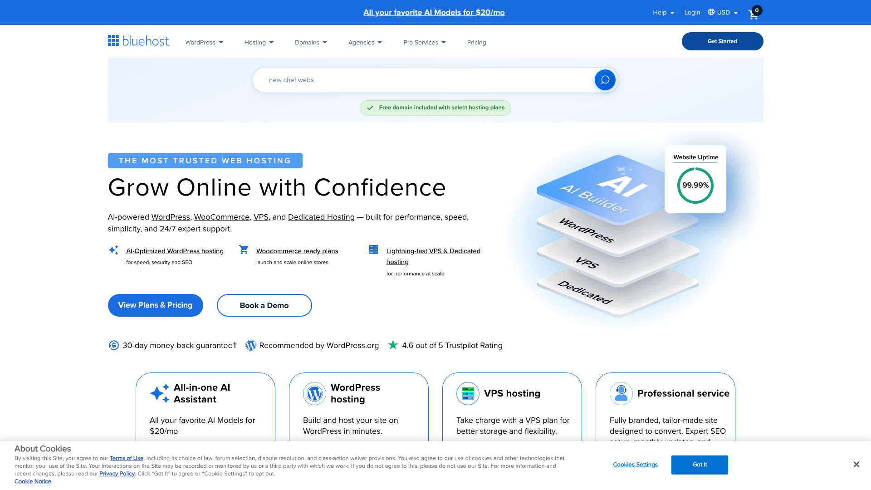The image size is (871, 490).
Task: Click the green checkmark on free domain banner
Action: (371, 108)
